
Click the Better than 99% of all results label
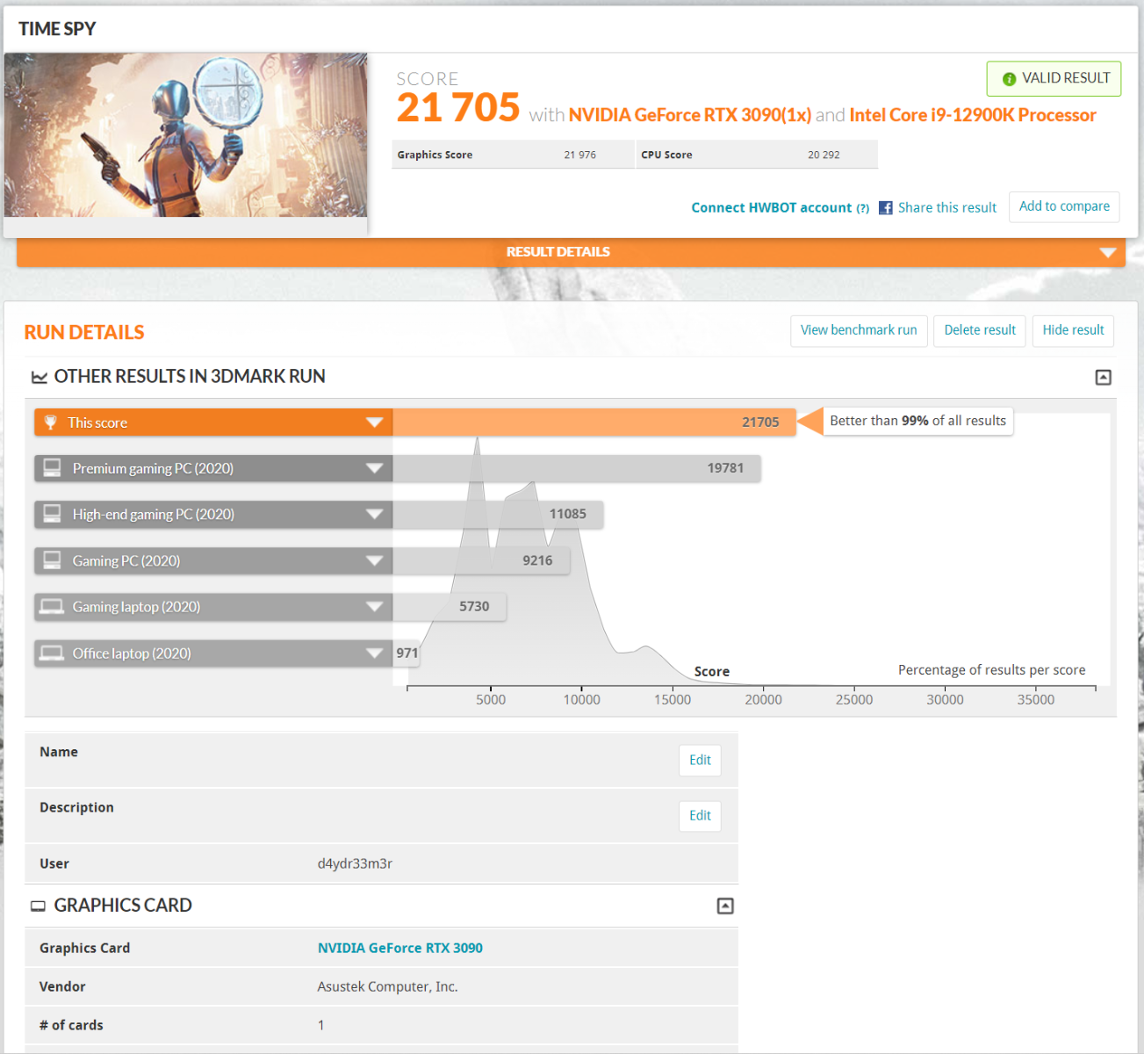[917, 422]
